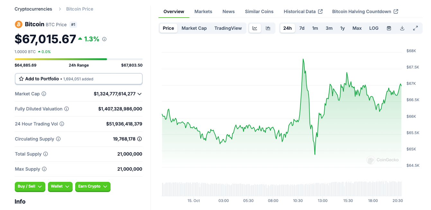Click the 24h Range progress bar
431x210 pixels.
pyautogui.click(x=78, y=59)
